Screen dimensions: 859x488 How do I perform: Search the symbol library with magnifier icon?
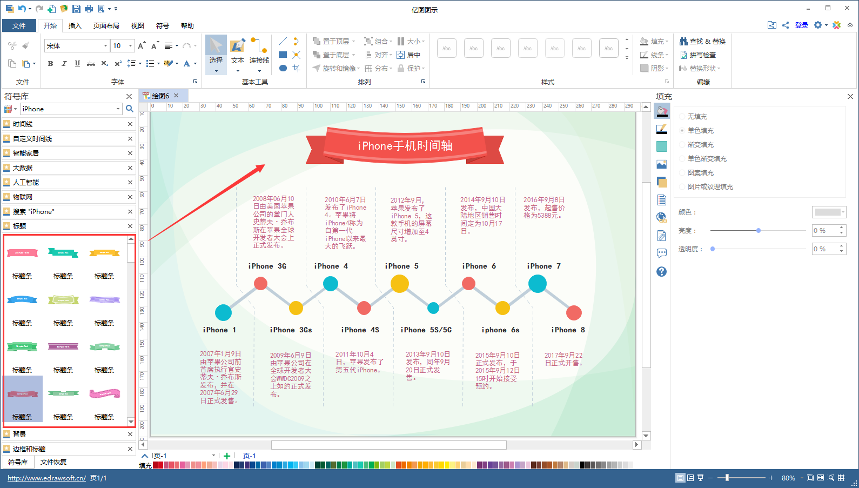[130, 109]
